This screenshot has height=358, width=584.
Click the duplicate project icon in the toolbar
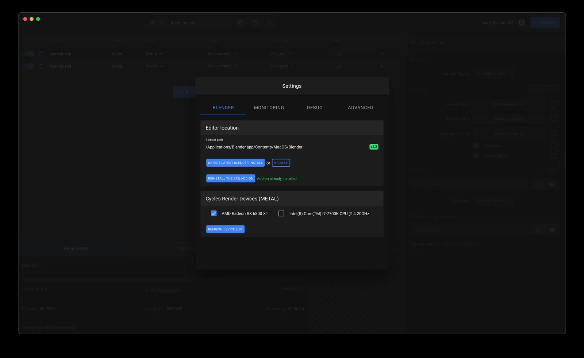tap(241, 22)
